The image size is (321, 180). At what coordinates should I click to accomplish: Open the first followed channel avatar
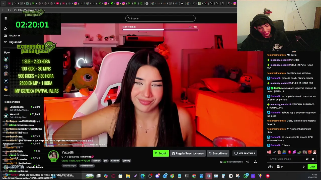pyautogui.click(x=6, y=59)
